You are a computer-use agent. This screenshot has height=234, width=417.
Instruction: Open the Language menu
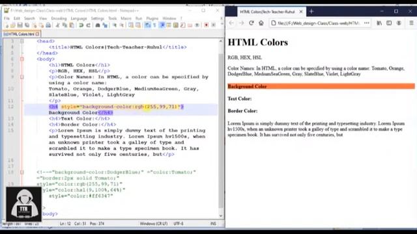[x=79, y=18]
